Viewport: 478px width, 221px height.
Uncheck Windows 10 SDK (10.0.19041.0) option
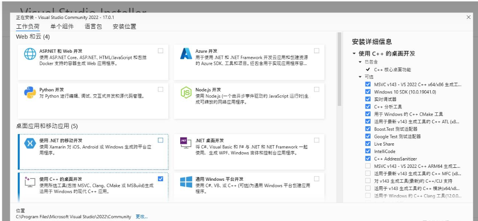point(368,92)
